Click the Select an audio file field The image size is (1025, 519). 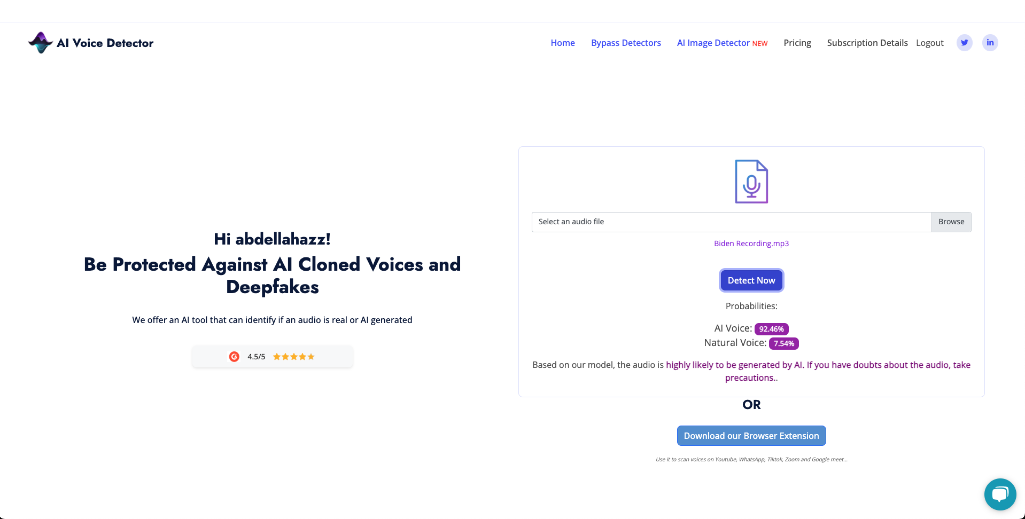click(732, 222)
